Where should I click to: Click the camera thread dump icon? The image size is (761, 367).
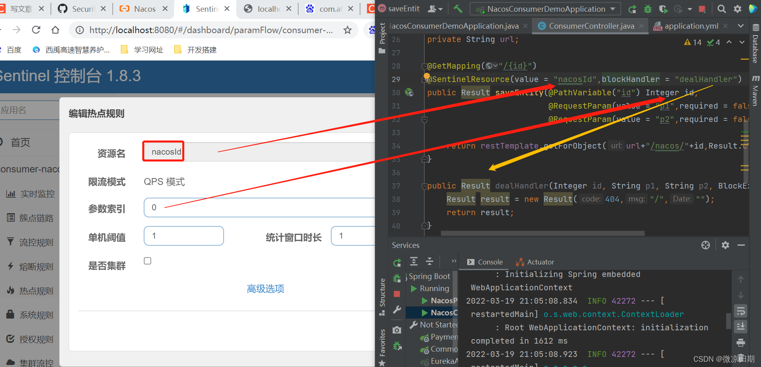pos(397,330)
